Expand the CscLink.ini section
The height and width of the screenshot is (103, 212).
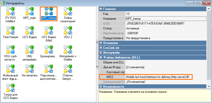[x=101, y=48]
